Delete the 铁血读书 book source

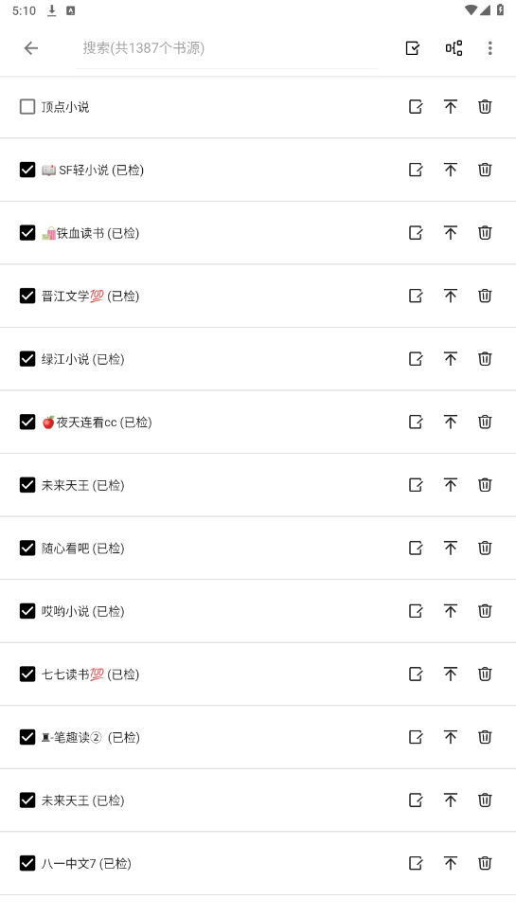pos(485,233)
